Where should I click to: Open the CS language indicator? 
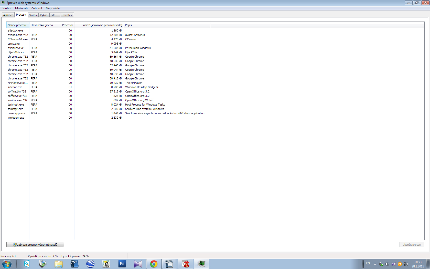pyautogui.click(x=368, y=263)
